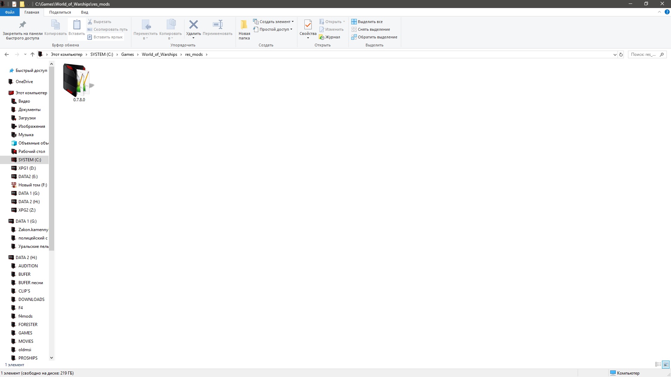Screen dimensions: 671x377
Task: Click the Forward navigation arrow
Action: [17, 54]
